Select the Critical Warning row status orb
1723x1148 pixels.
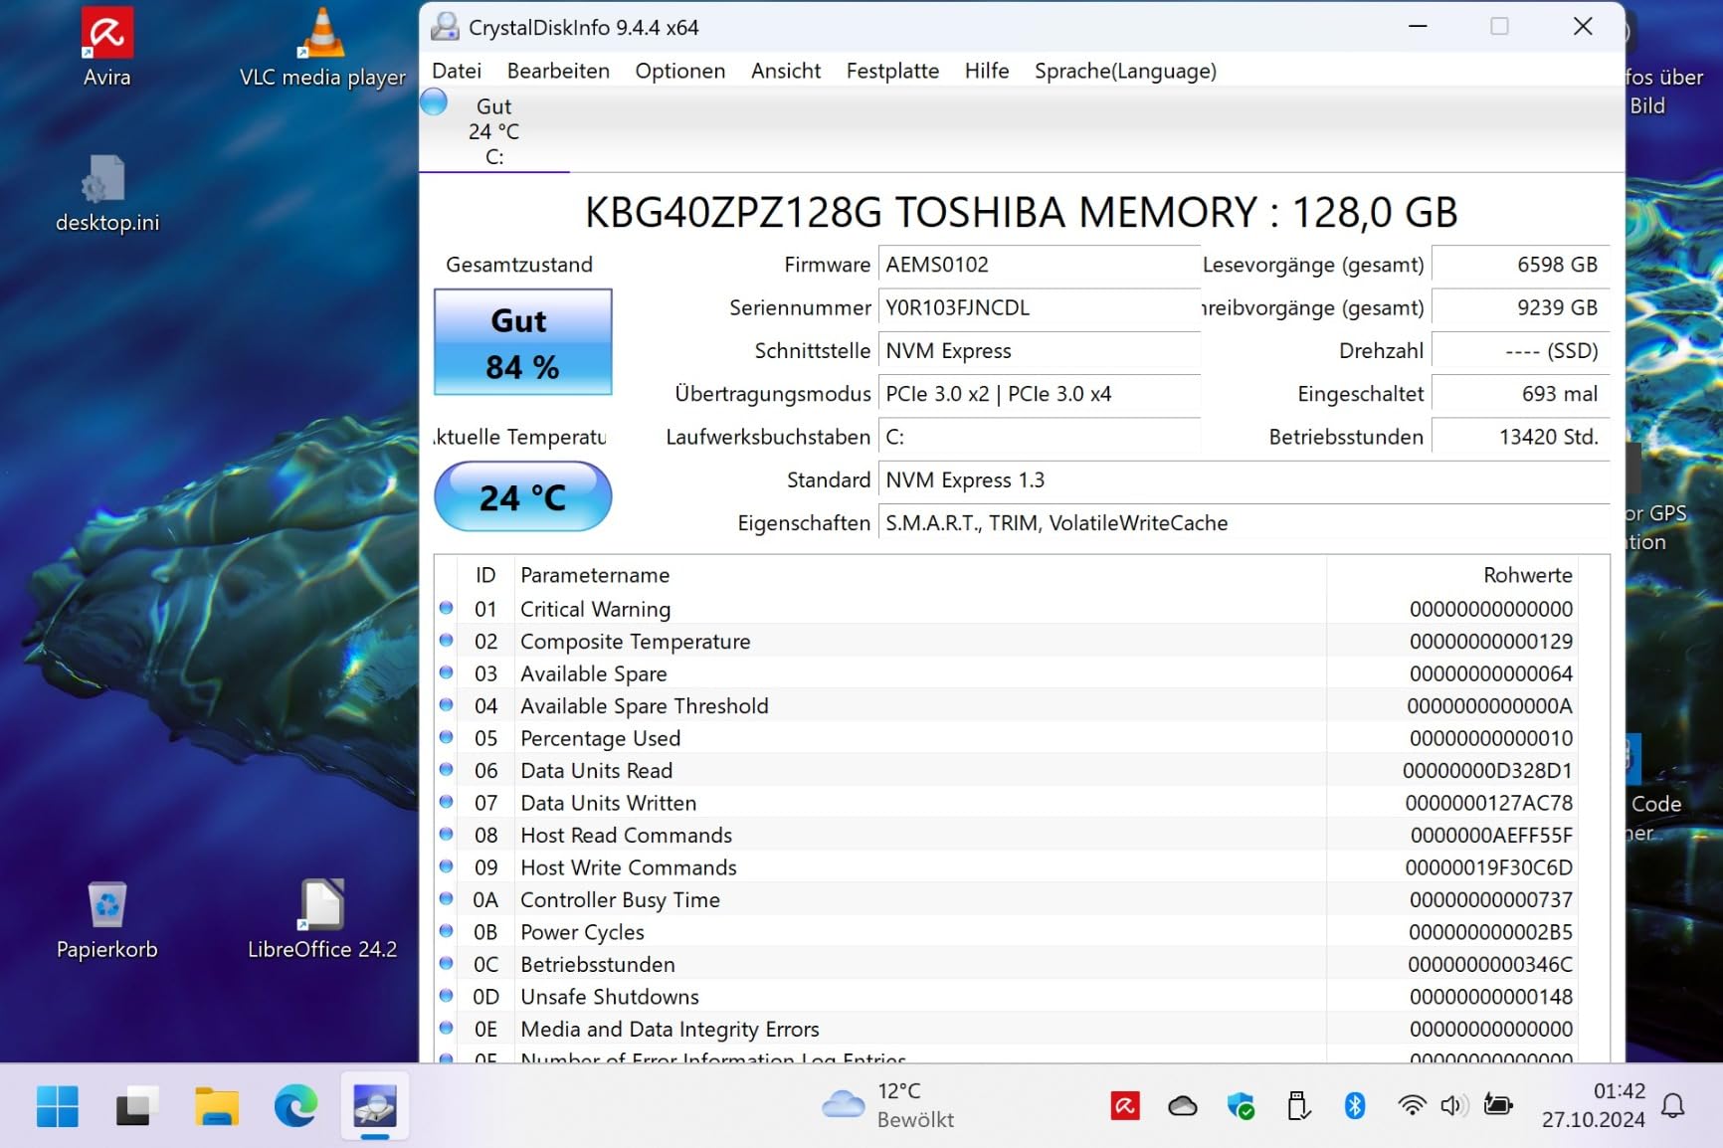(x=447, y=608)
